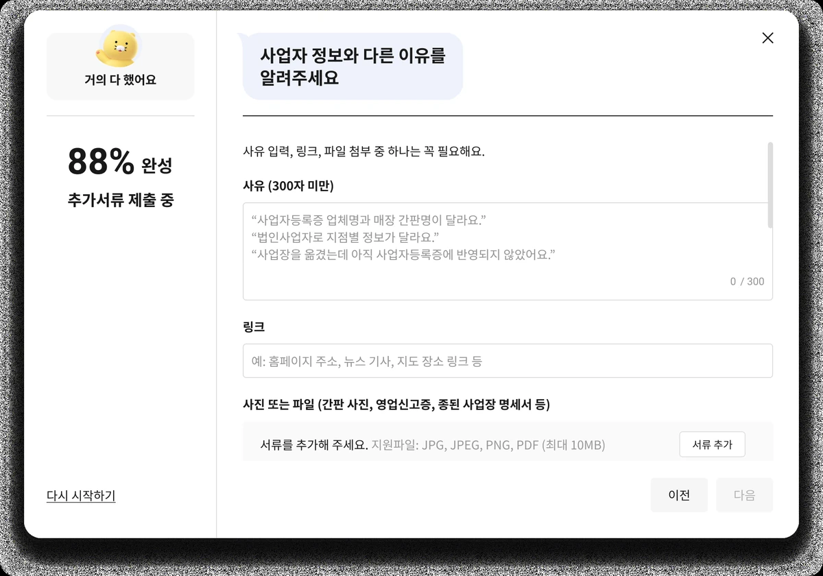Click the 사진 또는 파일 section label
The width and height of the screenshot is (823, 576).
396,405
